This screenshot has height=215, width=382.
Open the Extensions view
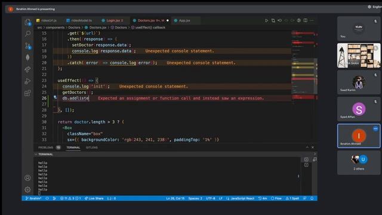click(28, 93)
